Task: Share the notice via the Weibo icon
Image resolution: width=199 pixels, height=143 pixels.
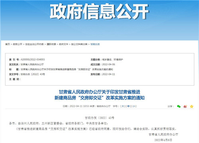Action: pyautogui.click(x=185, y=106)
